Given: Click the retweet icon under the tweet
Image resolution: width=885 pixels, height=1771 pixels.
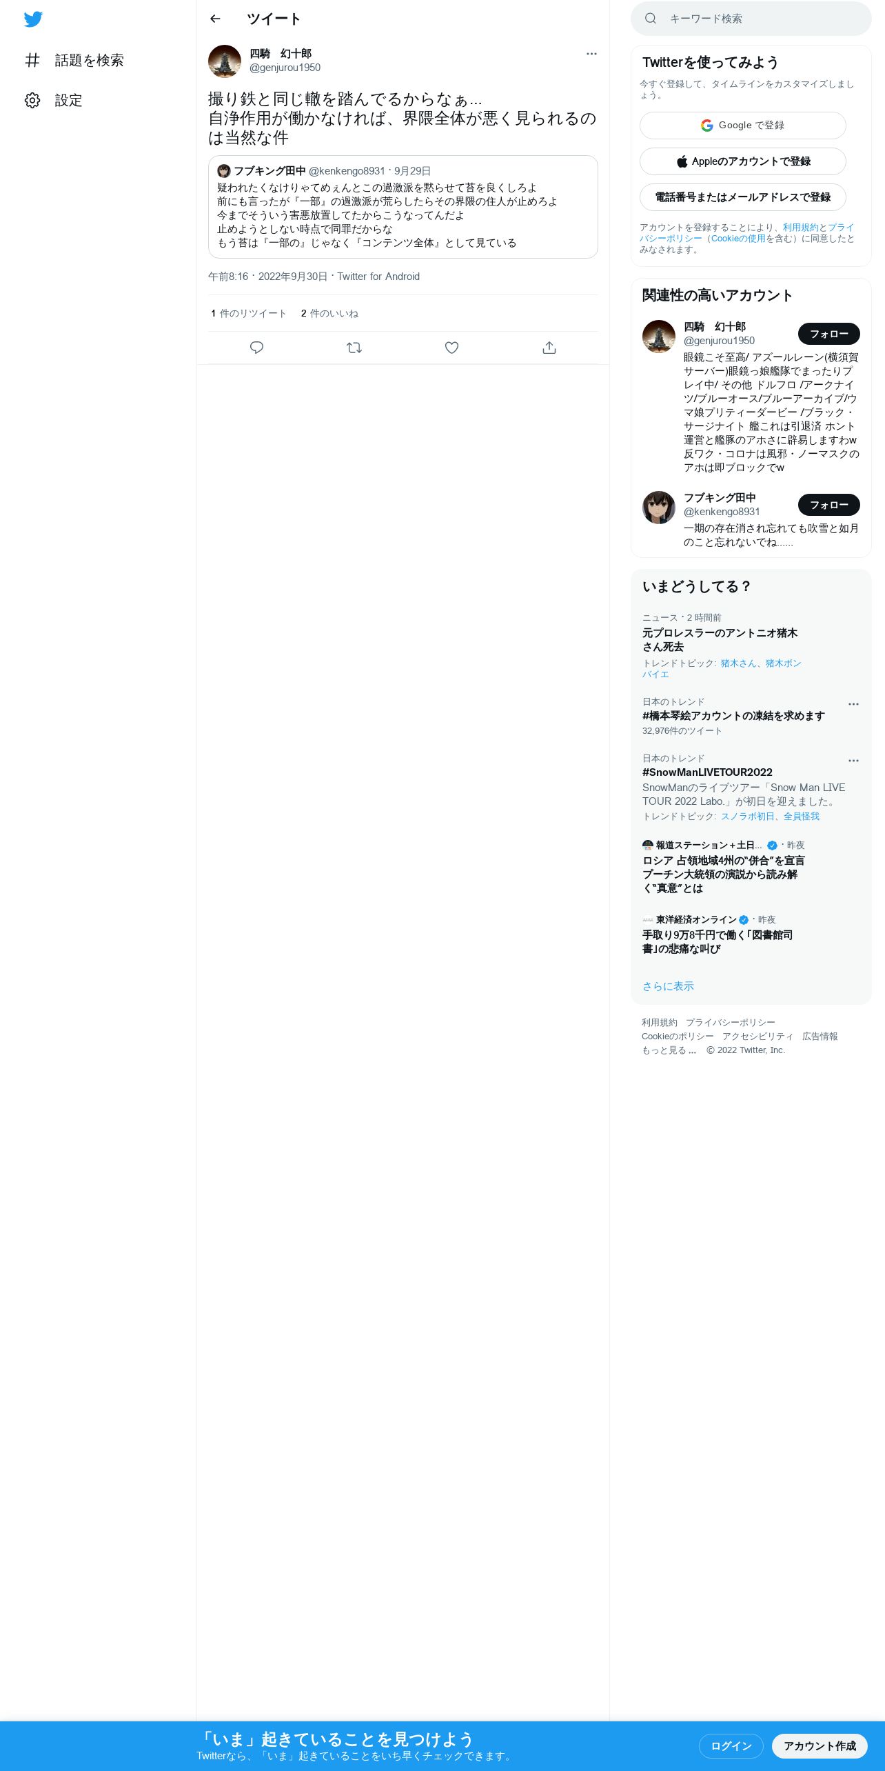Looking at the screenshot, I should tap(354, 348).
